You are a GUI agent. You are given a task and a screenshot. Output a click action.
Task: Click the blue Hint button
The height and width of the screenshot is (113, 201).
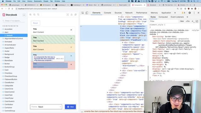coord(70,107)
